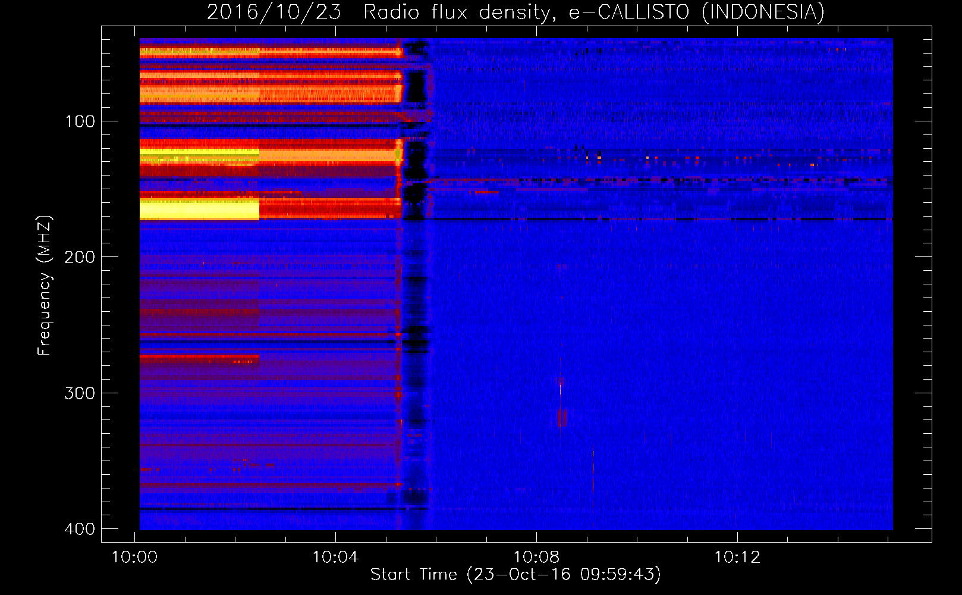The image size is (962, 595).
Task: Click the 200 frequency tick label
Action: pos(80,257)
